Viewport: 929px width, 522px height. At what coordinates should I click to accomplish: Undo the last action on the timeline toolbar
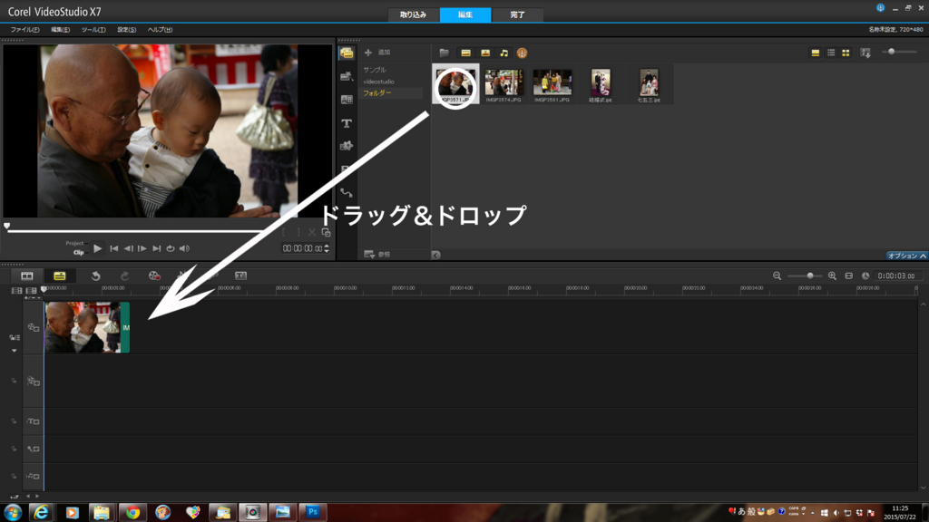pyautogui.click(x=96, y=275)
